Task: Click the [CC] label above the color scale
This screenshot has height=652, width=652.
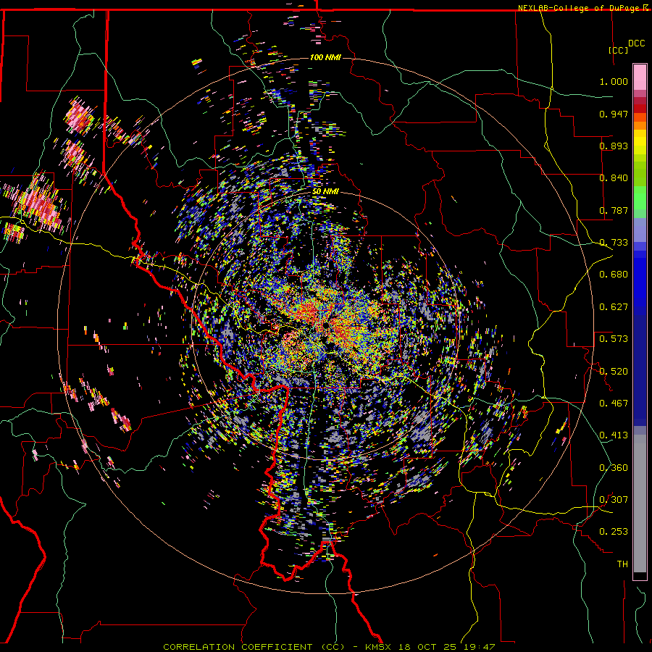Action: click(619, 50)
